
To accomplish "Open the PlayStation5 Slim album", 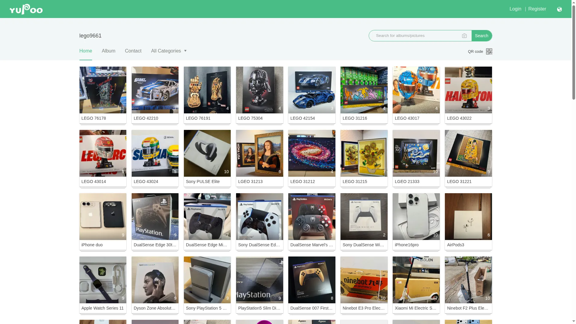I will pyautogui.click(x=259, y=280).
